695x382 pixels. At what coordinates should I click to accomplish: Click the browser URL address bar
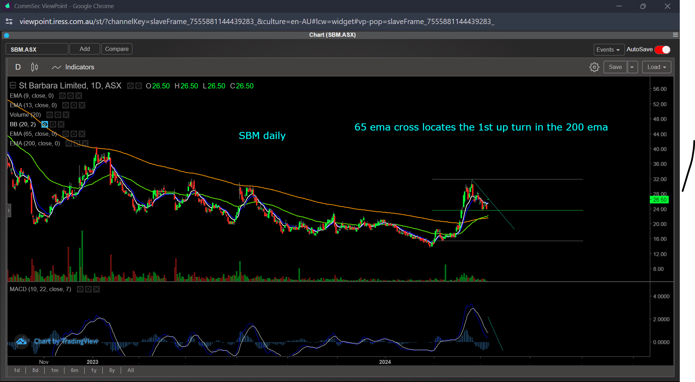pos(257,22)
